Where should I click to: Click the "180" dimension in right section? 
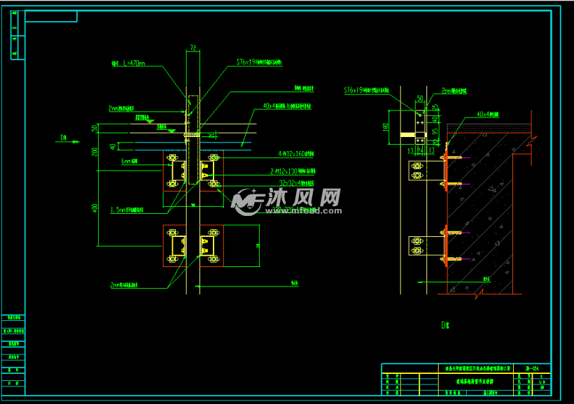(386, 127)
